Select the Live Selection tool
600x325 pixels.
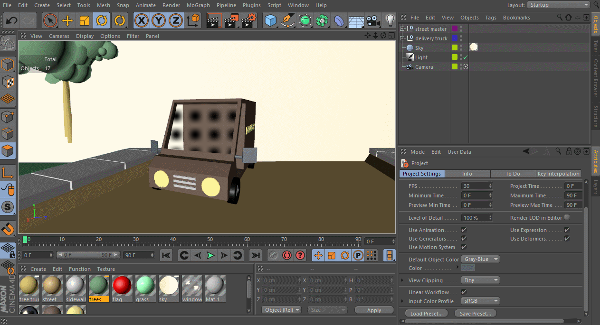50,21
